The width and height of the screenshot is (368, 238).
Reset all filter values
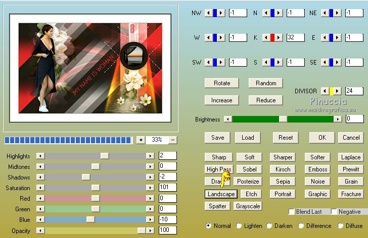click(286, 138)
